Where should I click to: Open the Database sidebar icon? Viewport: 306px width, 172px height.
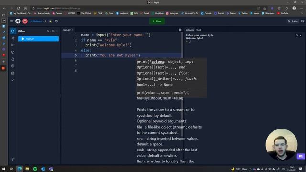[x=13, y=73]
